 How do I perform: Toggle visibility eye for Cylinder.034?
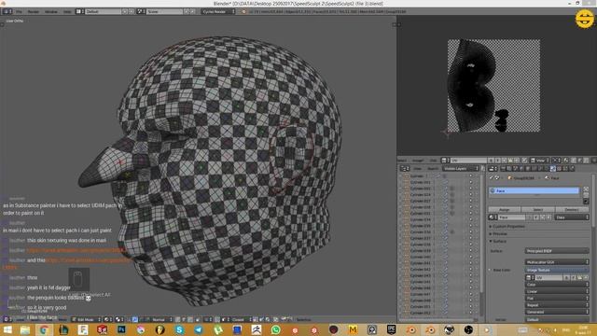pos(471,219)
